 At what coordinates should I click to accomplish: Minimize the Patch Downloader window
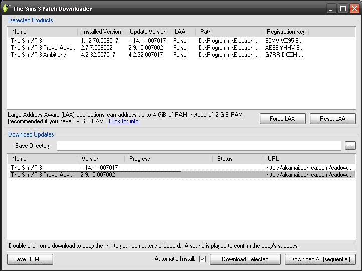tap(331, 9)
